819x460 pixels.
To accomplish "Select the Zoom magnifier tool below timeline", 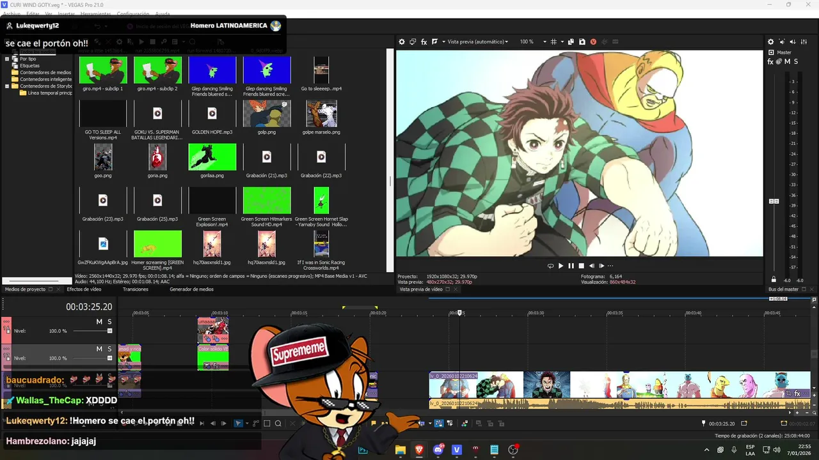I will click(278, 423).
